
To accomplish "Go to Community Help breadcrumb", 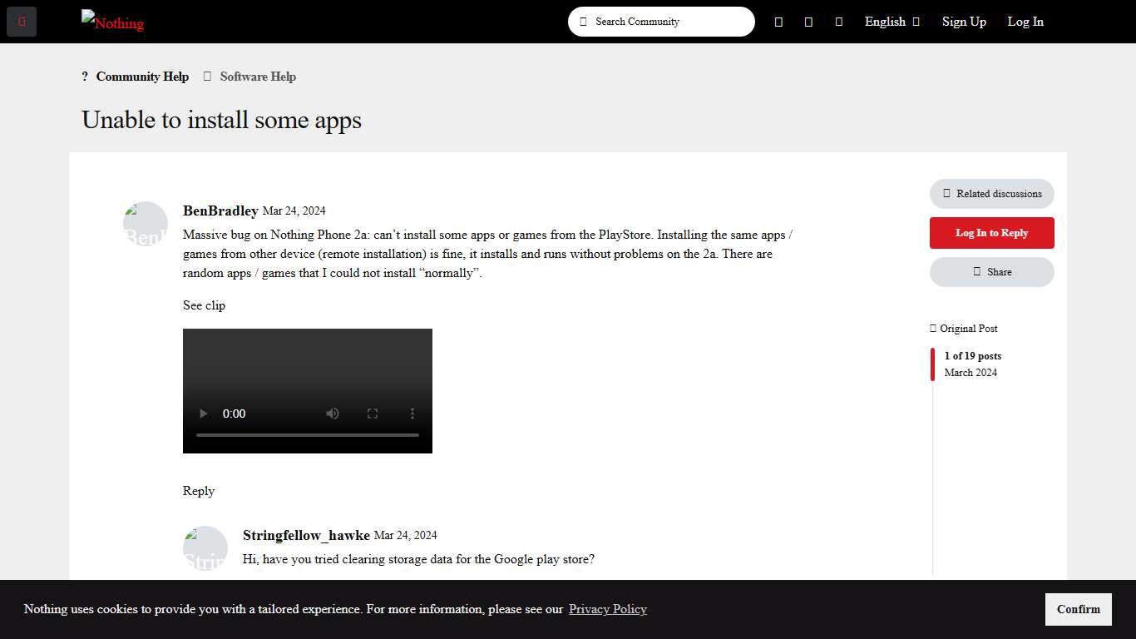I will [141, 77].
